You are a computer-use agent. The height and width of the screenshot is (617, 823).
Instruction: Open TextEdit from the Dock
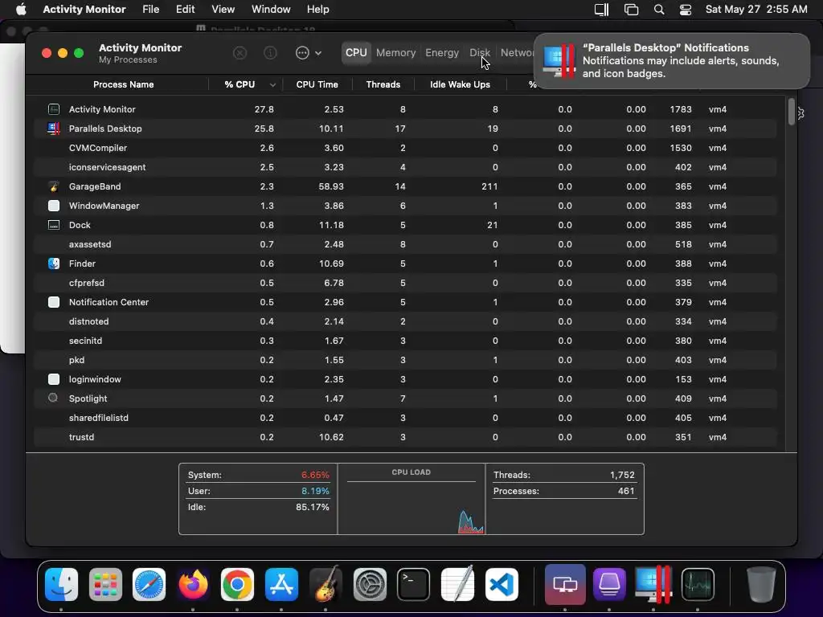click(457, 583)
